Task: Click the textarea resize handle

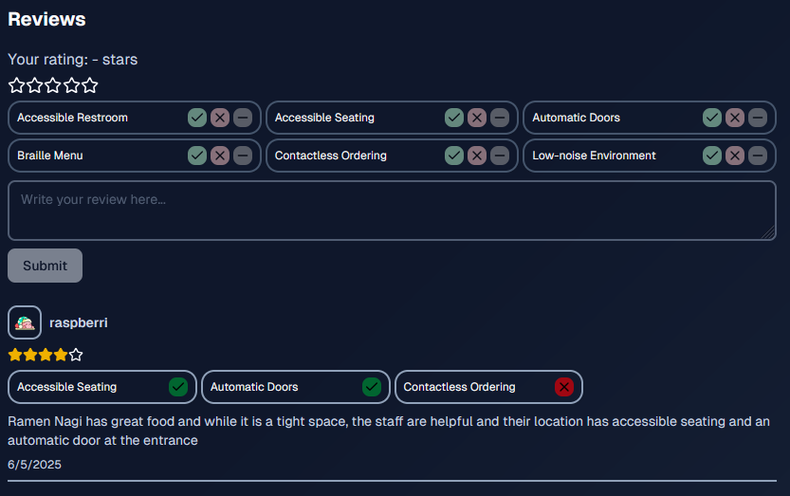Action: pos(769,233)
